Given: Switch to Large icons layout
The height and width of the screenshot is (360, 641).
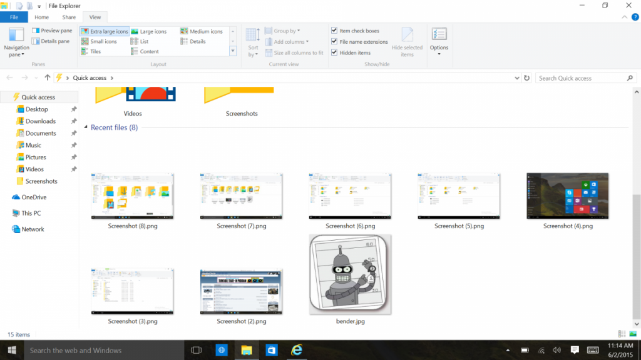Looking at the screenshot, I should [x=149, y=31].
